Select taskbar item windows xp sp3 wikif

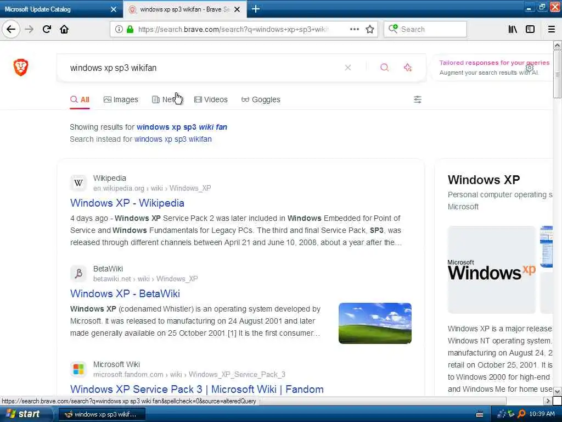point(102,414)
